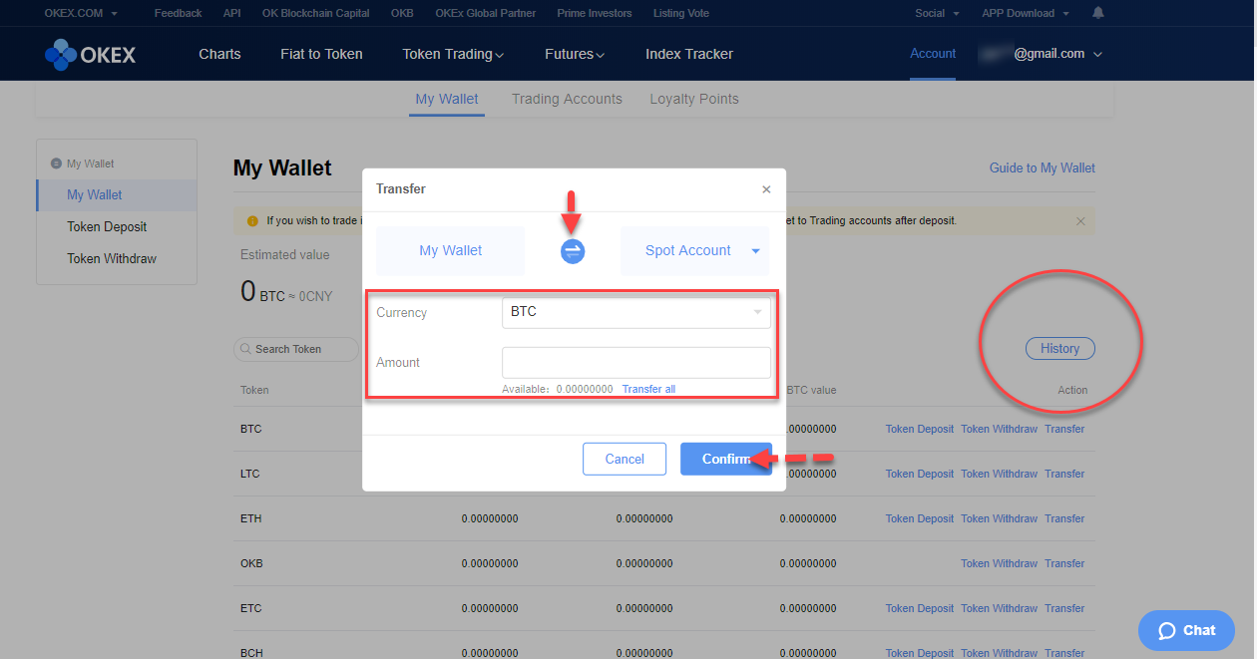Visit OK Blockchain Capital link

(315, 13)
